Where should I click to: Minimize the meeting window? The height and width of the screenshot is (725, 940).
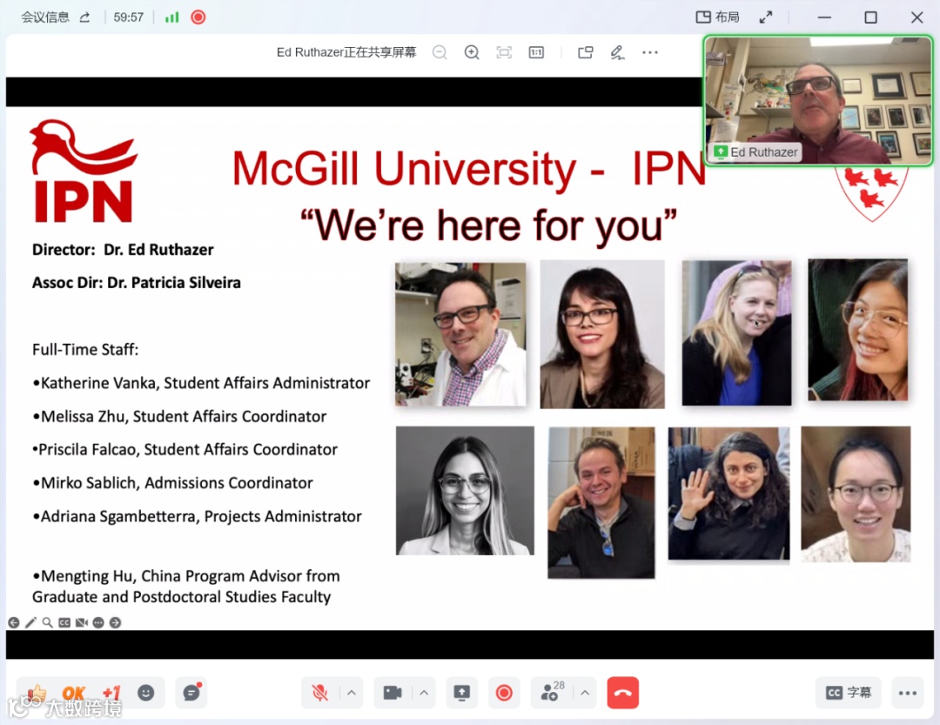tap(824, 17)
